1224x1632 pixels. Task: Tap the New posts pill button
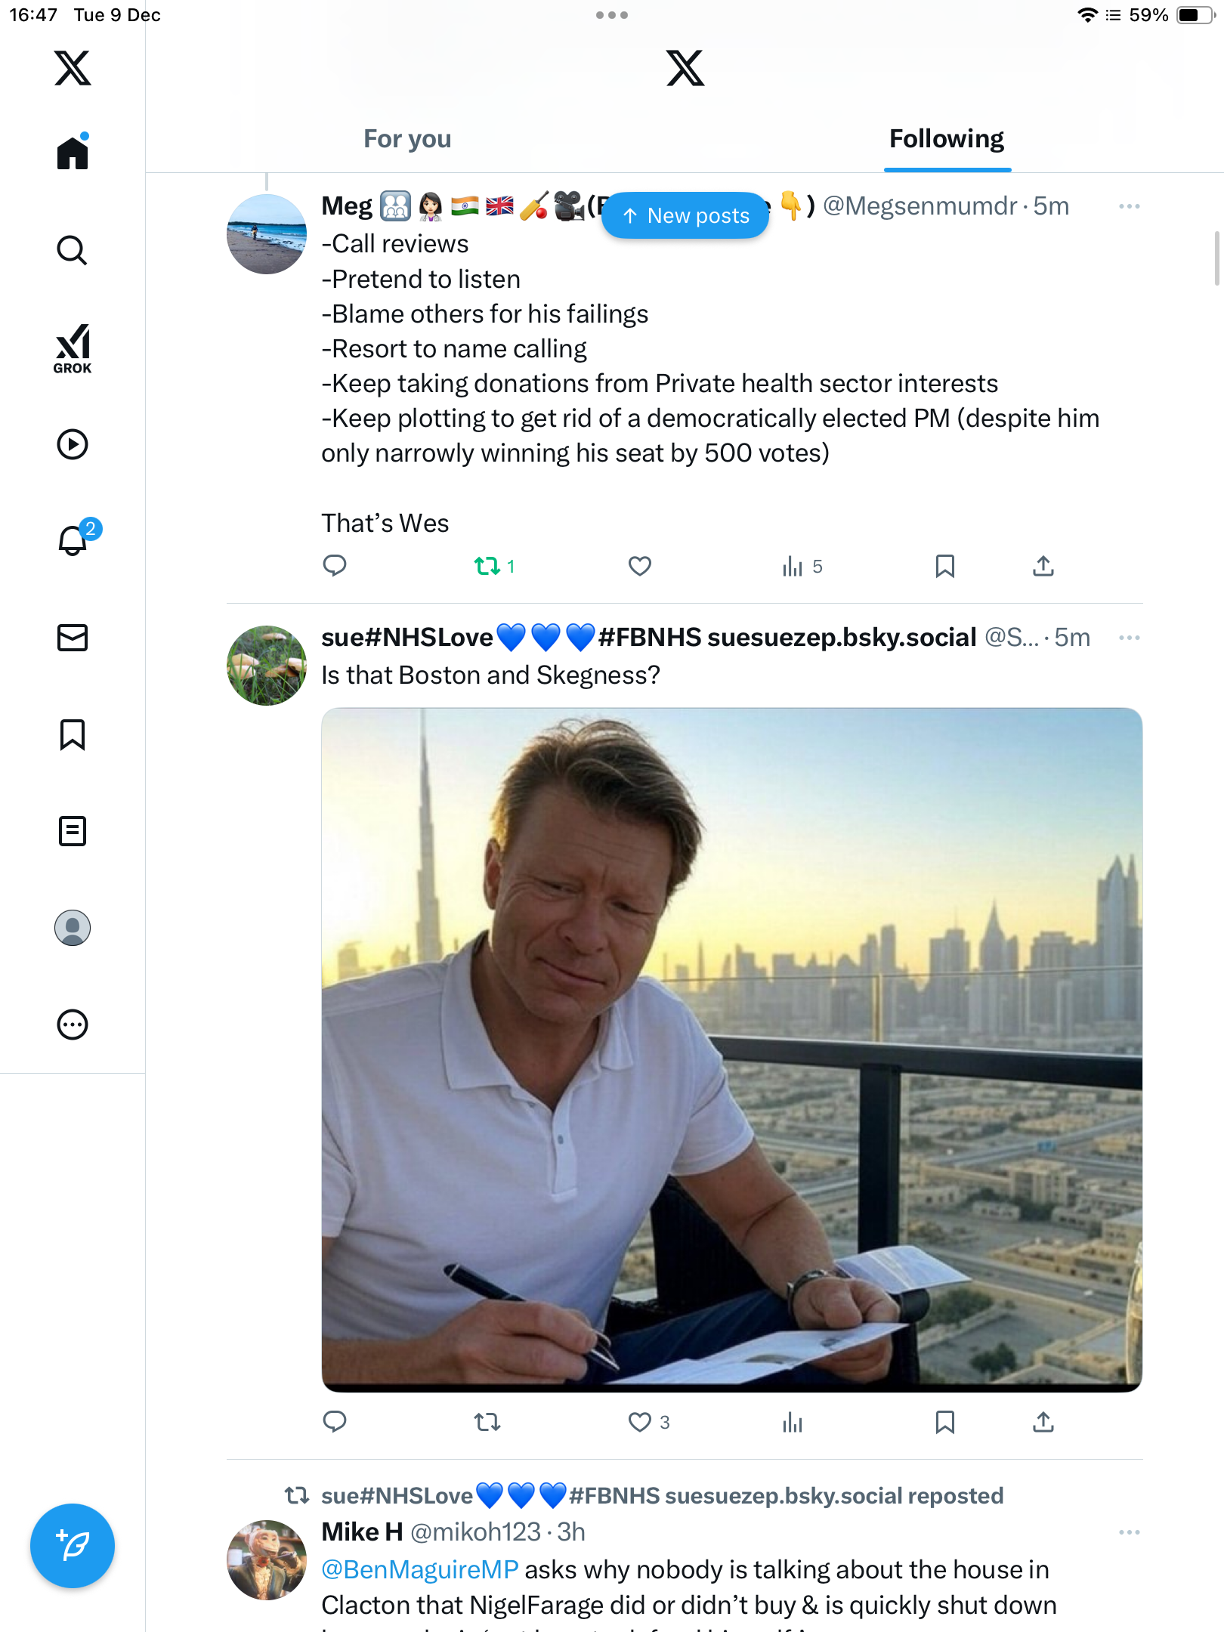pos(685,216)
